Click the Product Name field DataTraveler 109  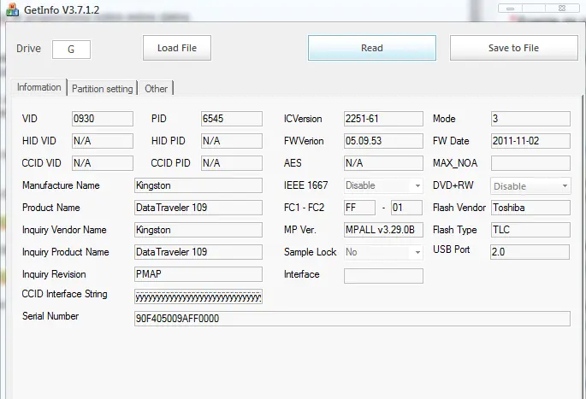point(198,208)
